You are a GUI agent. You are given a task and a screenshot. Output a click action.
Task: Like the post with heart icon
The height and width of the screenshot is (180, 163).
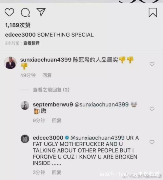coord(9,12)
